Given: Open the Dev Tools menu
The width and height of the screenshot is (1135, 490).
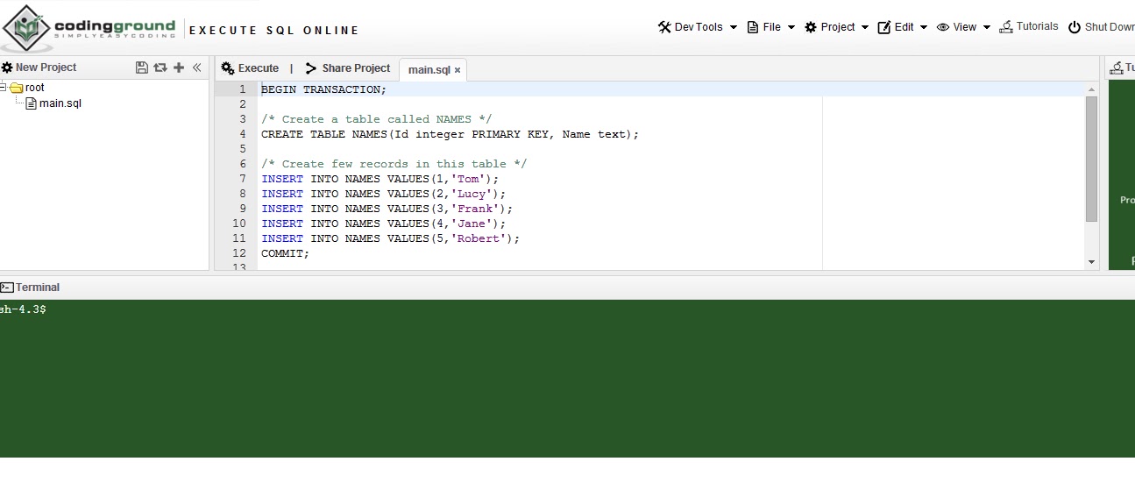Looking at the screenshot, I should [x=698, y=27].
